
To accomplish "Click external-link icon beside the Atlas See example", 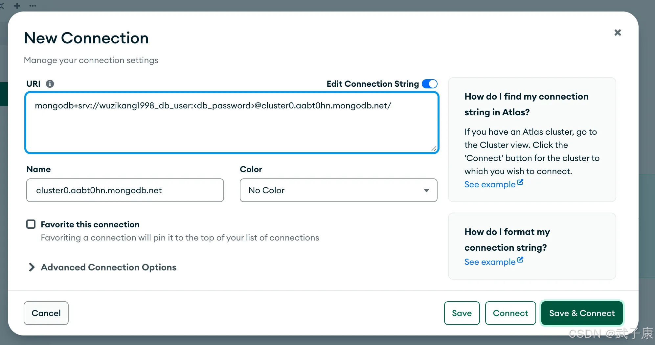I will (x=520, y=182).
